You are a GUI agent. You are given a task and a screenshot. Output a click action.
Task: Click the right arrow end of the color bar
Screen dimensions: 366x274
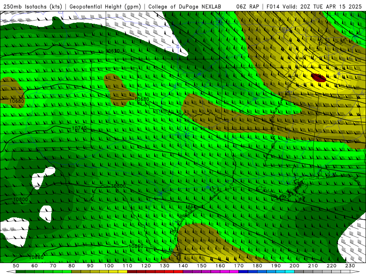[355, 272]
